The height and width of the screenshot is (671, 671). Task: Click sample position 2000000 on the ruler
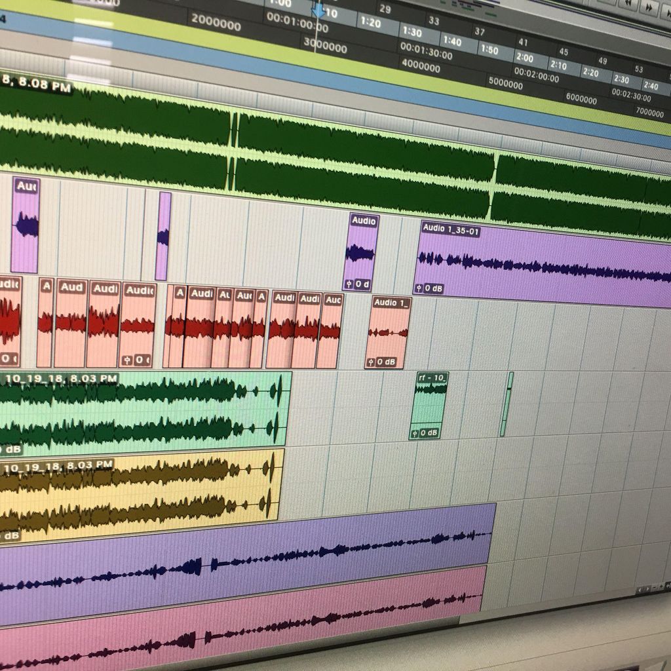[216, 22]
